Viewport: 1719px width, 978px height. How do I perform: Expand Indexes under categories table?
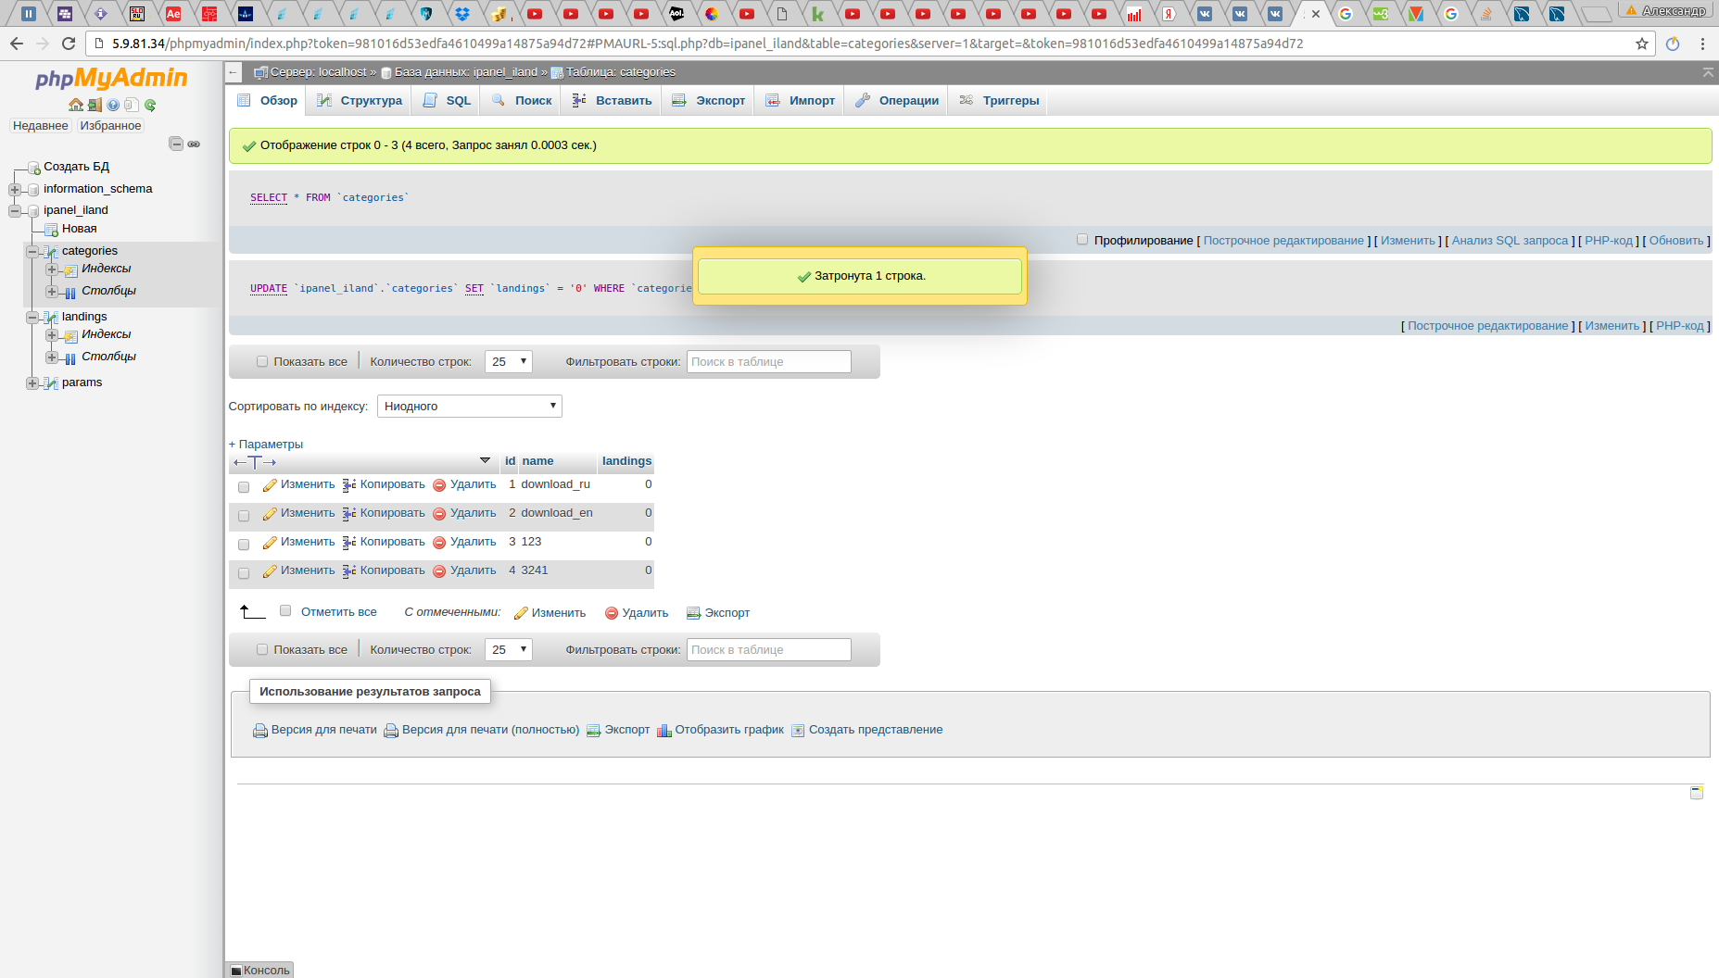pyautogui.click(x=52, y=270)
